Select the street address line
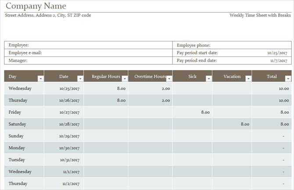The height and width of the screenshot is (190, 294). [x=48, y=15]
